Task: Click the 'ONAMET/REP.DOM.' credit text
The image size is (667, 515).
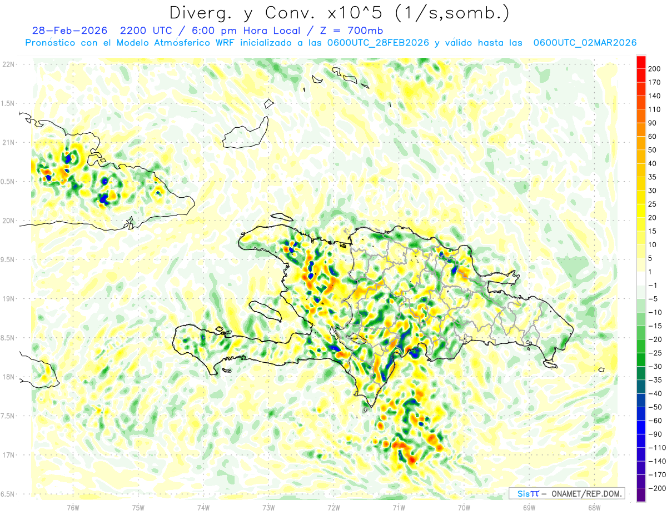Action: 586,493
